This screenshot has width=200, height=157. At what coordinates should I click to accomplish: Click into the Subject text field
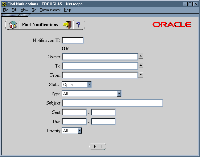pos(112,103)
